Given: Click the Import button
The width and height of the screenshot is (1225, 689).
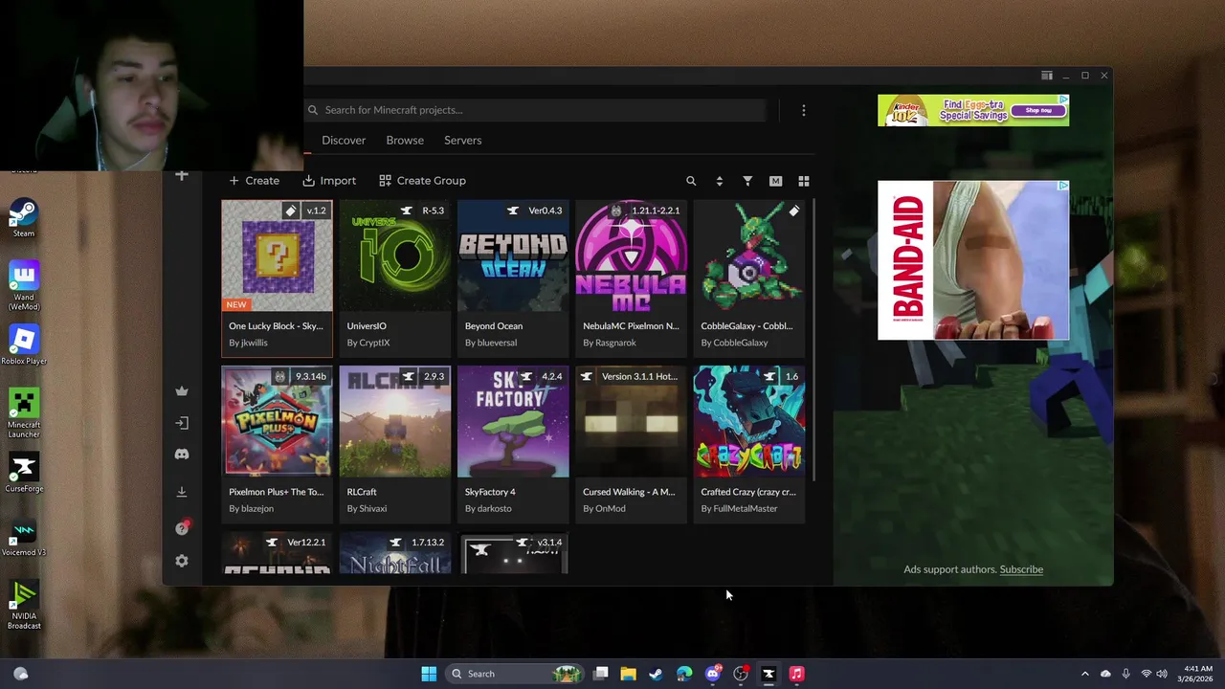Looking at the screenshot, I should (329, 180).
